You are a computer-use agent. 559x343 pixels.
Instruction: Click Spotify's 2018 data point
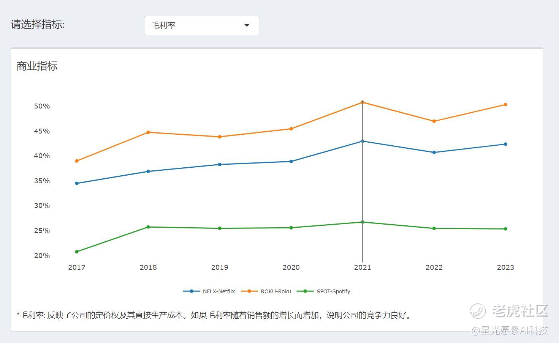[148, 227]
